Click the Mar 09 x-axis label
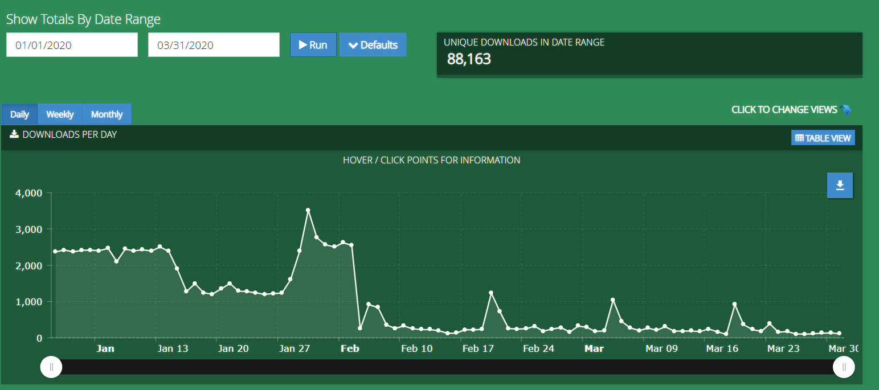The height and width of the screenshot is (390, 879). 662,348
